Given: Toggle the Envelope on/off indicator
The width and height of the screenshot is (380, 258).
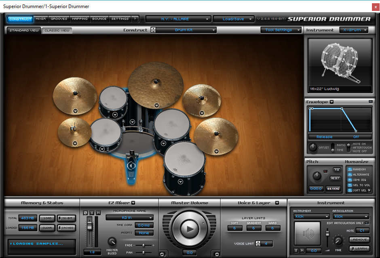Looking at the screenshot, I should point(371,102).
